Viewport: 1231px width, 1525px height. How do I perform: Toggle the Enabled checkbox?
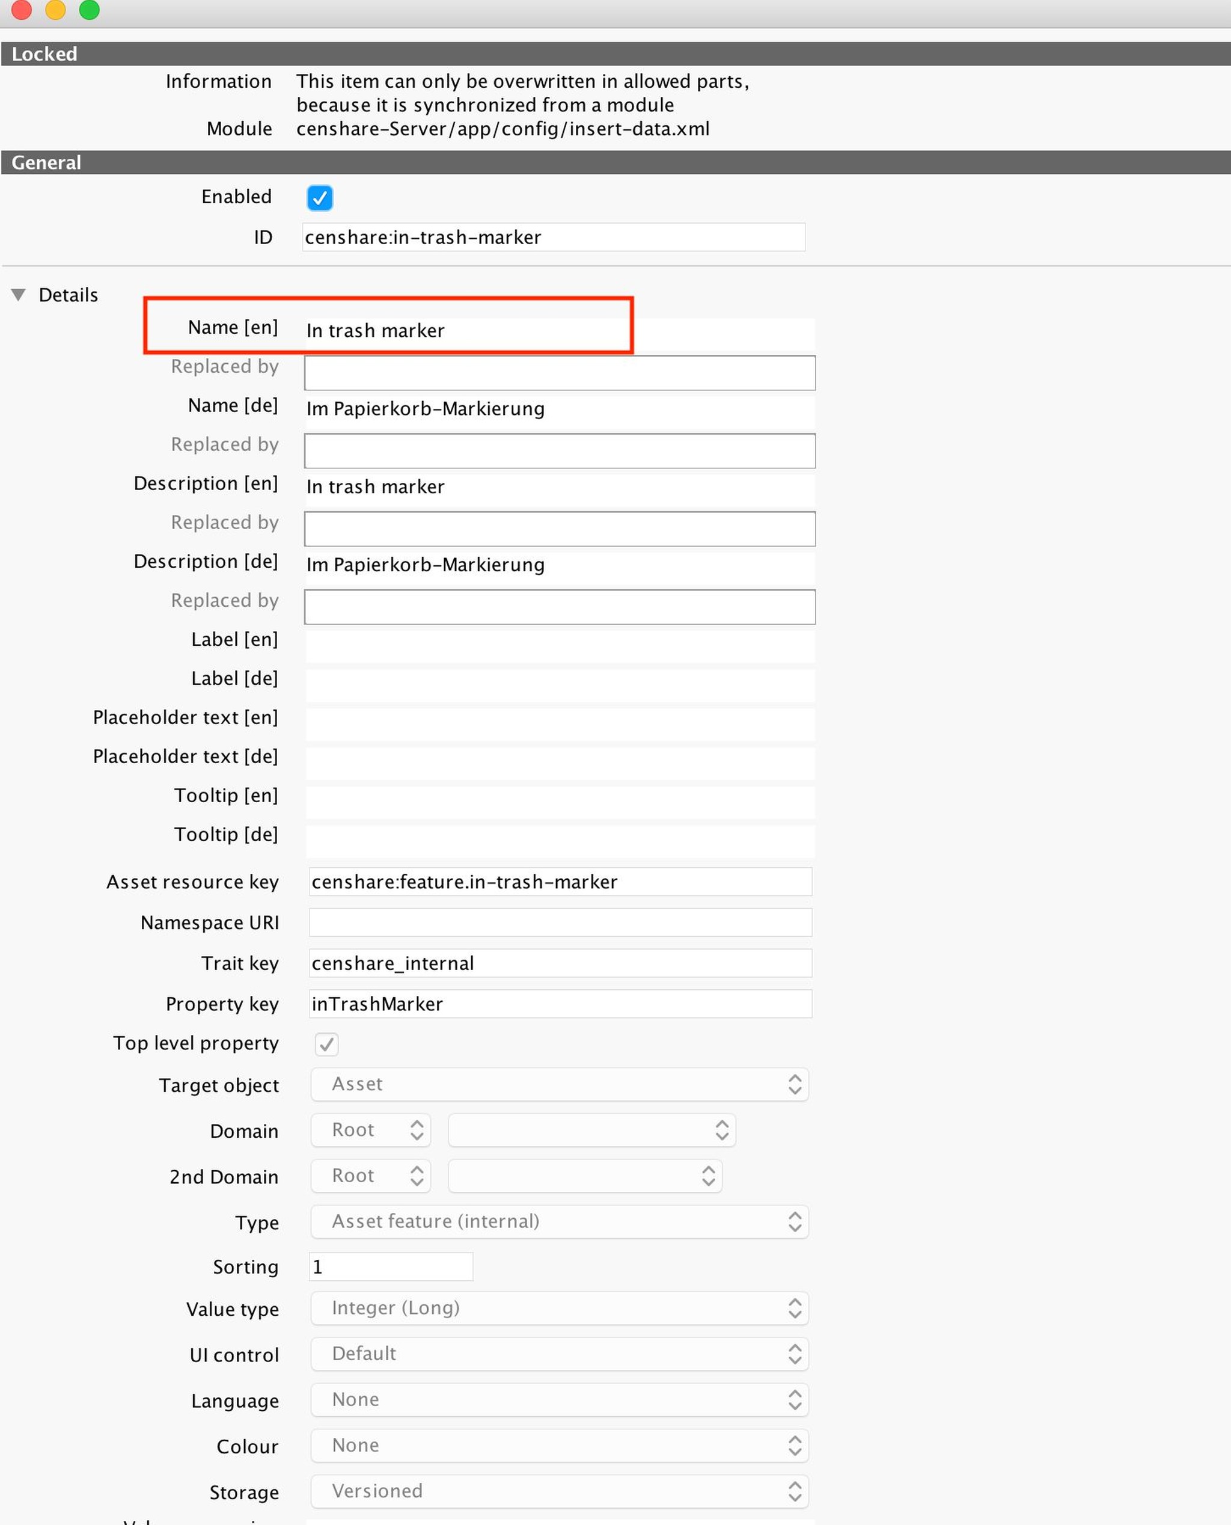click(x=319, y=198)
